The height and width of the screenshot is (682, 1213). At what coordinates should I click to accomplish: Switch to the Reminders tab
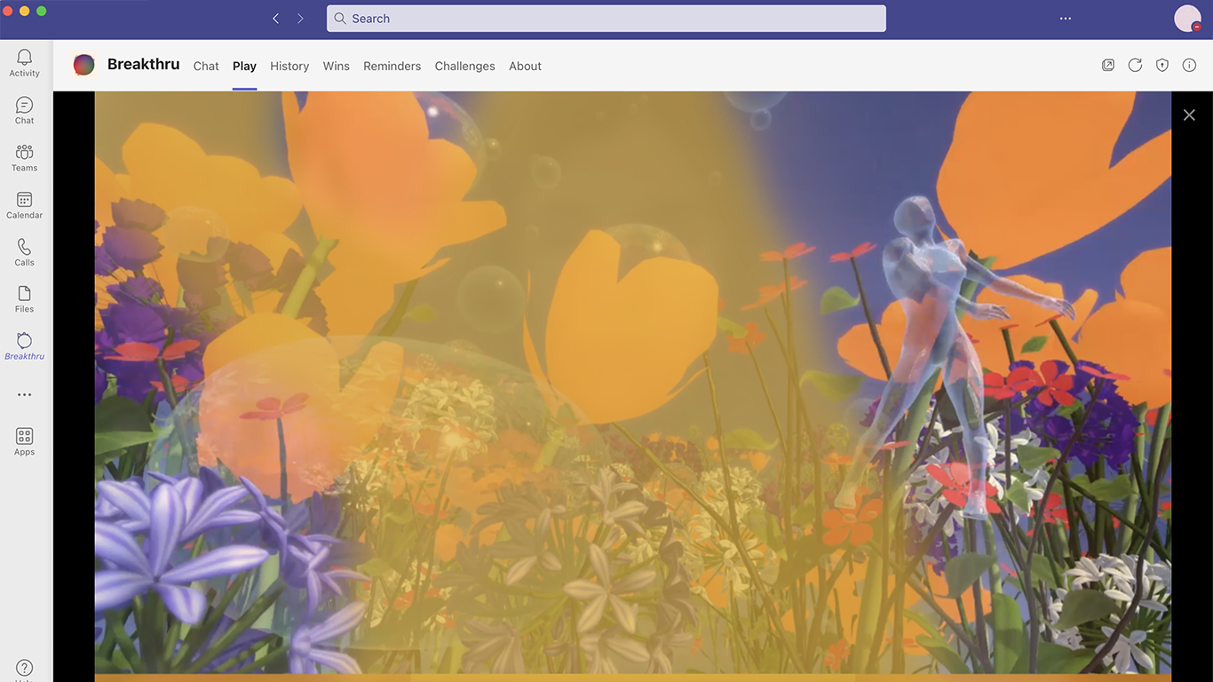(392, 66)
